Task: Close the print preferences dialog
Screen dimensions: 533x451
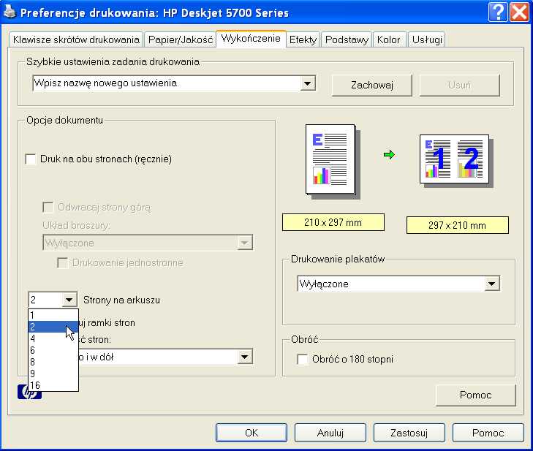Action: (x=519, y=12)
